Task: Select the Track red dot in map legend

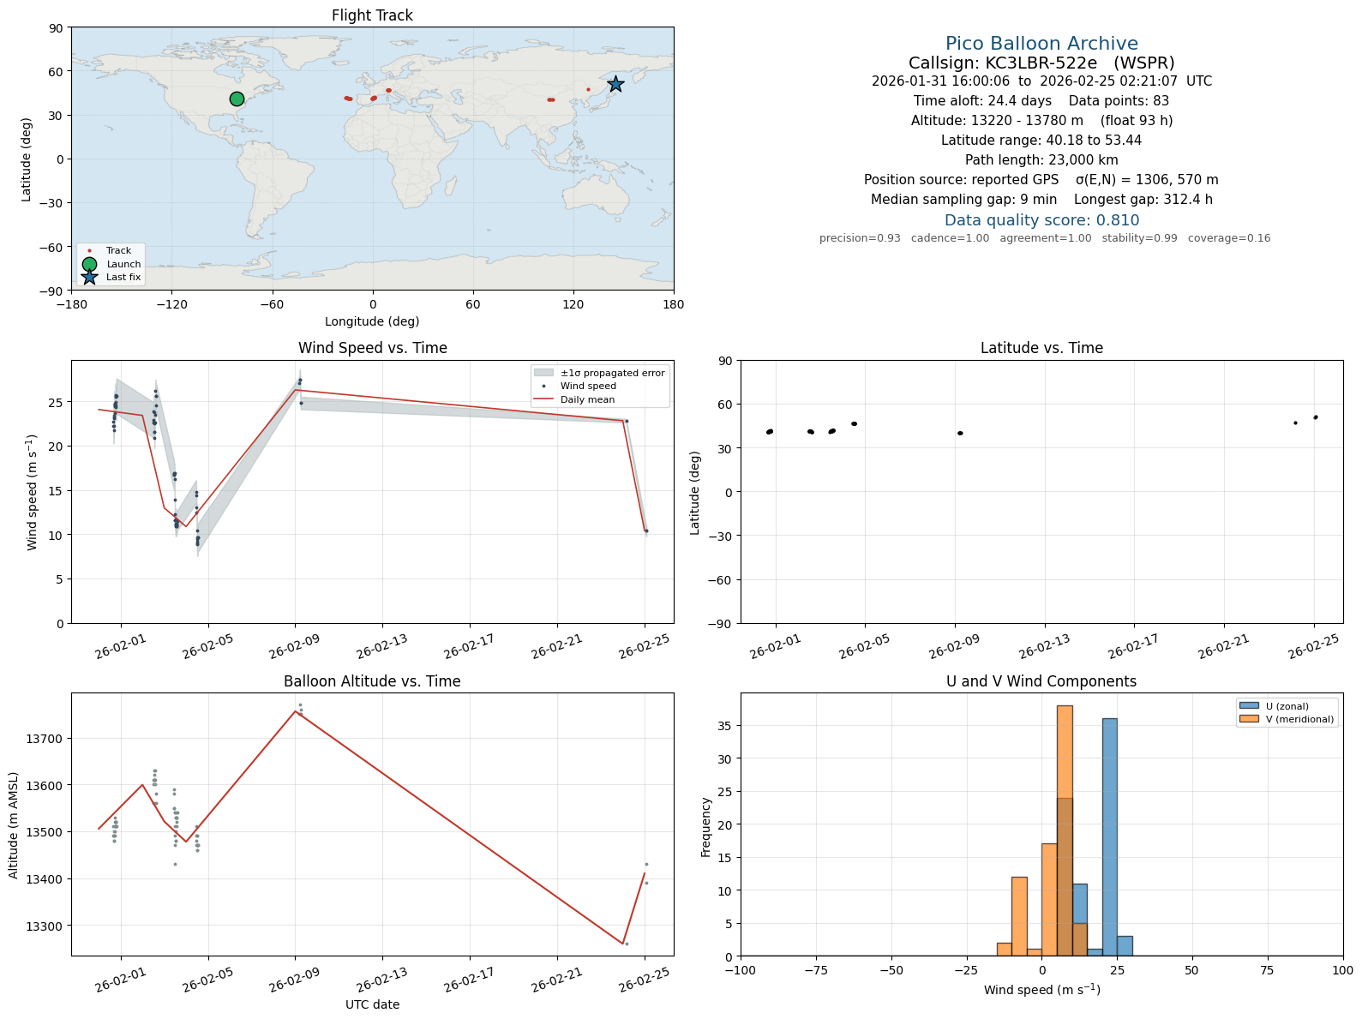Action: 89,251
